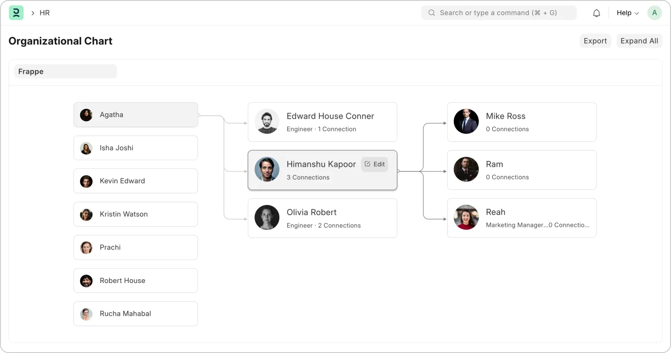Click the pencil Edit icon on Himanshu Kapoor
The height and width of the screenshot is (353, 671).
pyautogui.click(x=368, y=164)
